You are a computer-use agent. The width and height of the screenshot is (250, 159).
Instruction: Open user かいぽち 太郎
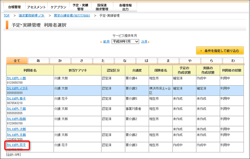[16, 135]
